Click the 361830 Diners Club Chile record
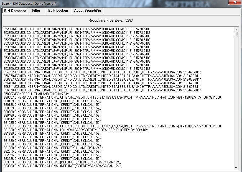 tap(52, 144)
